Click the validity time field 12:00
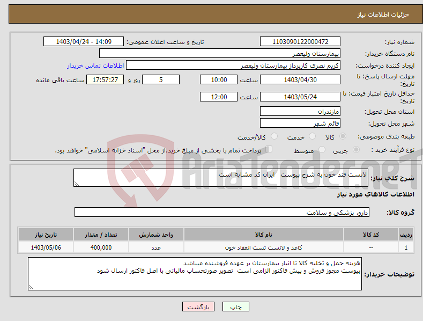 point(219,97)
